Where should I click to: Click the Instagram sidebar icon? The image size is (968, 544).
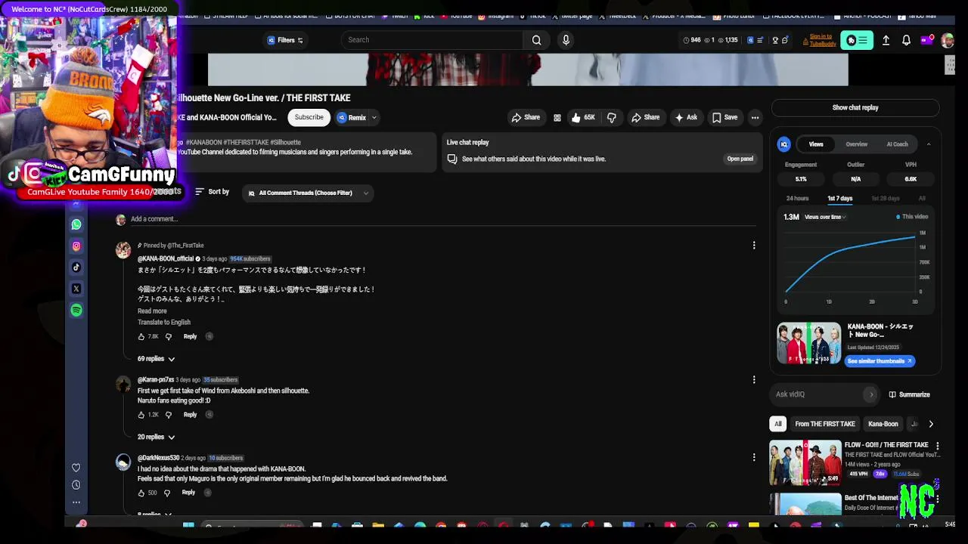click(76, 246)
